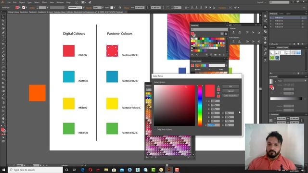This screenshot has width=308, height=173.
Task: Show swatches in thumbnail view in Swatches panel
Action: [226, 34]
